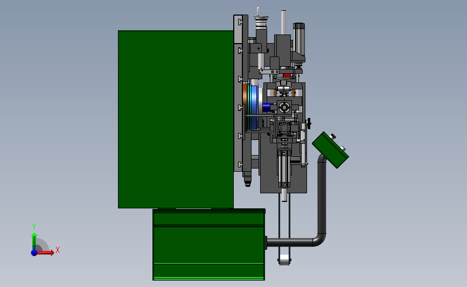The image size is (467, 287).
Task: Click the red X label of the triad
Action: tap(58, 250)
